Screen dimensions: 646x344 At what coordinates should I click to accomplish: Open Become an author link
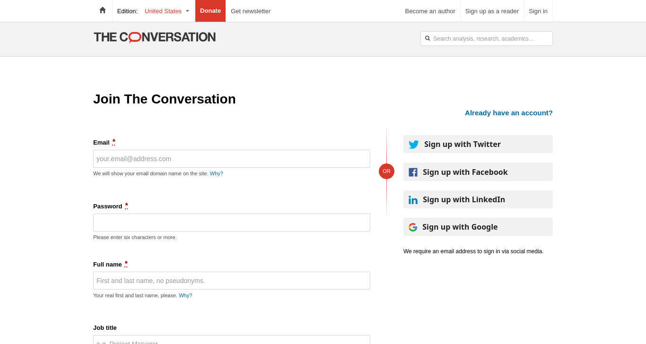tap(430, 11)
